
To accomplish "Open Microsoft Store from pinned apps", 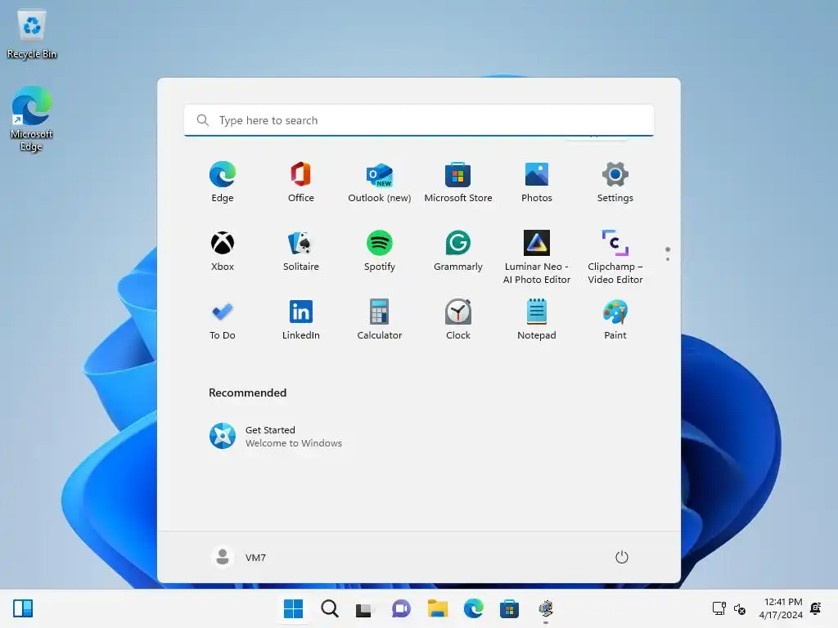I will (x=458, y=182).
